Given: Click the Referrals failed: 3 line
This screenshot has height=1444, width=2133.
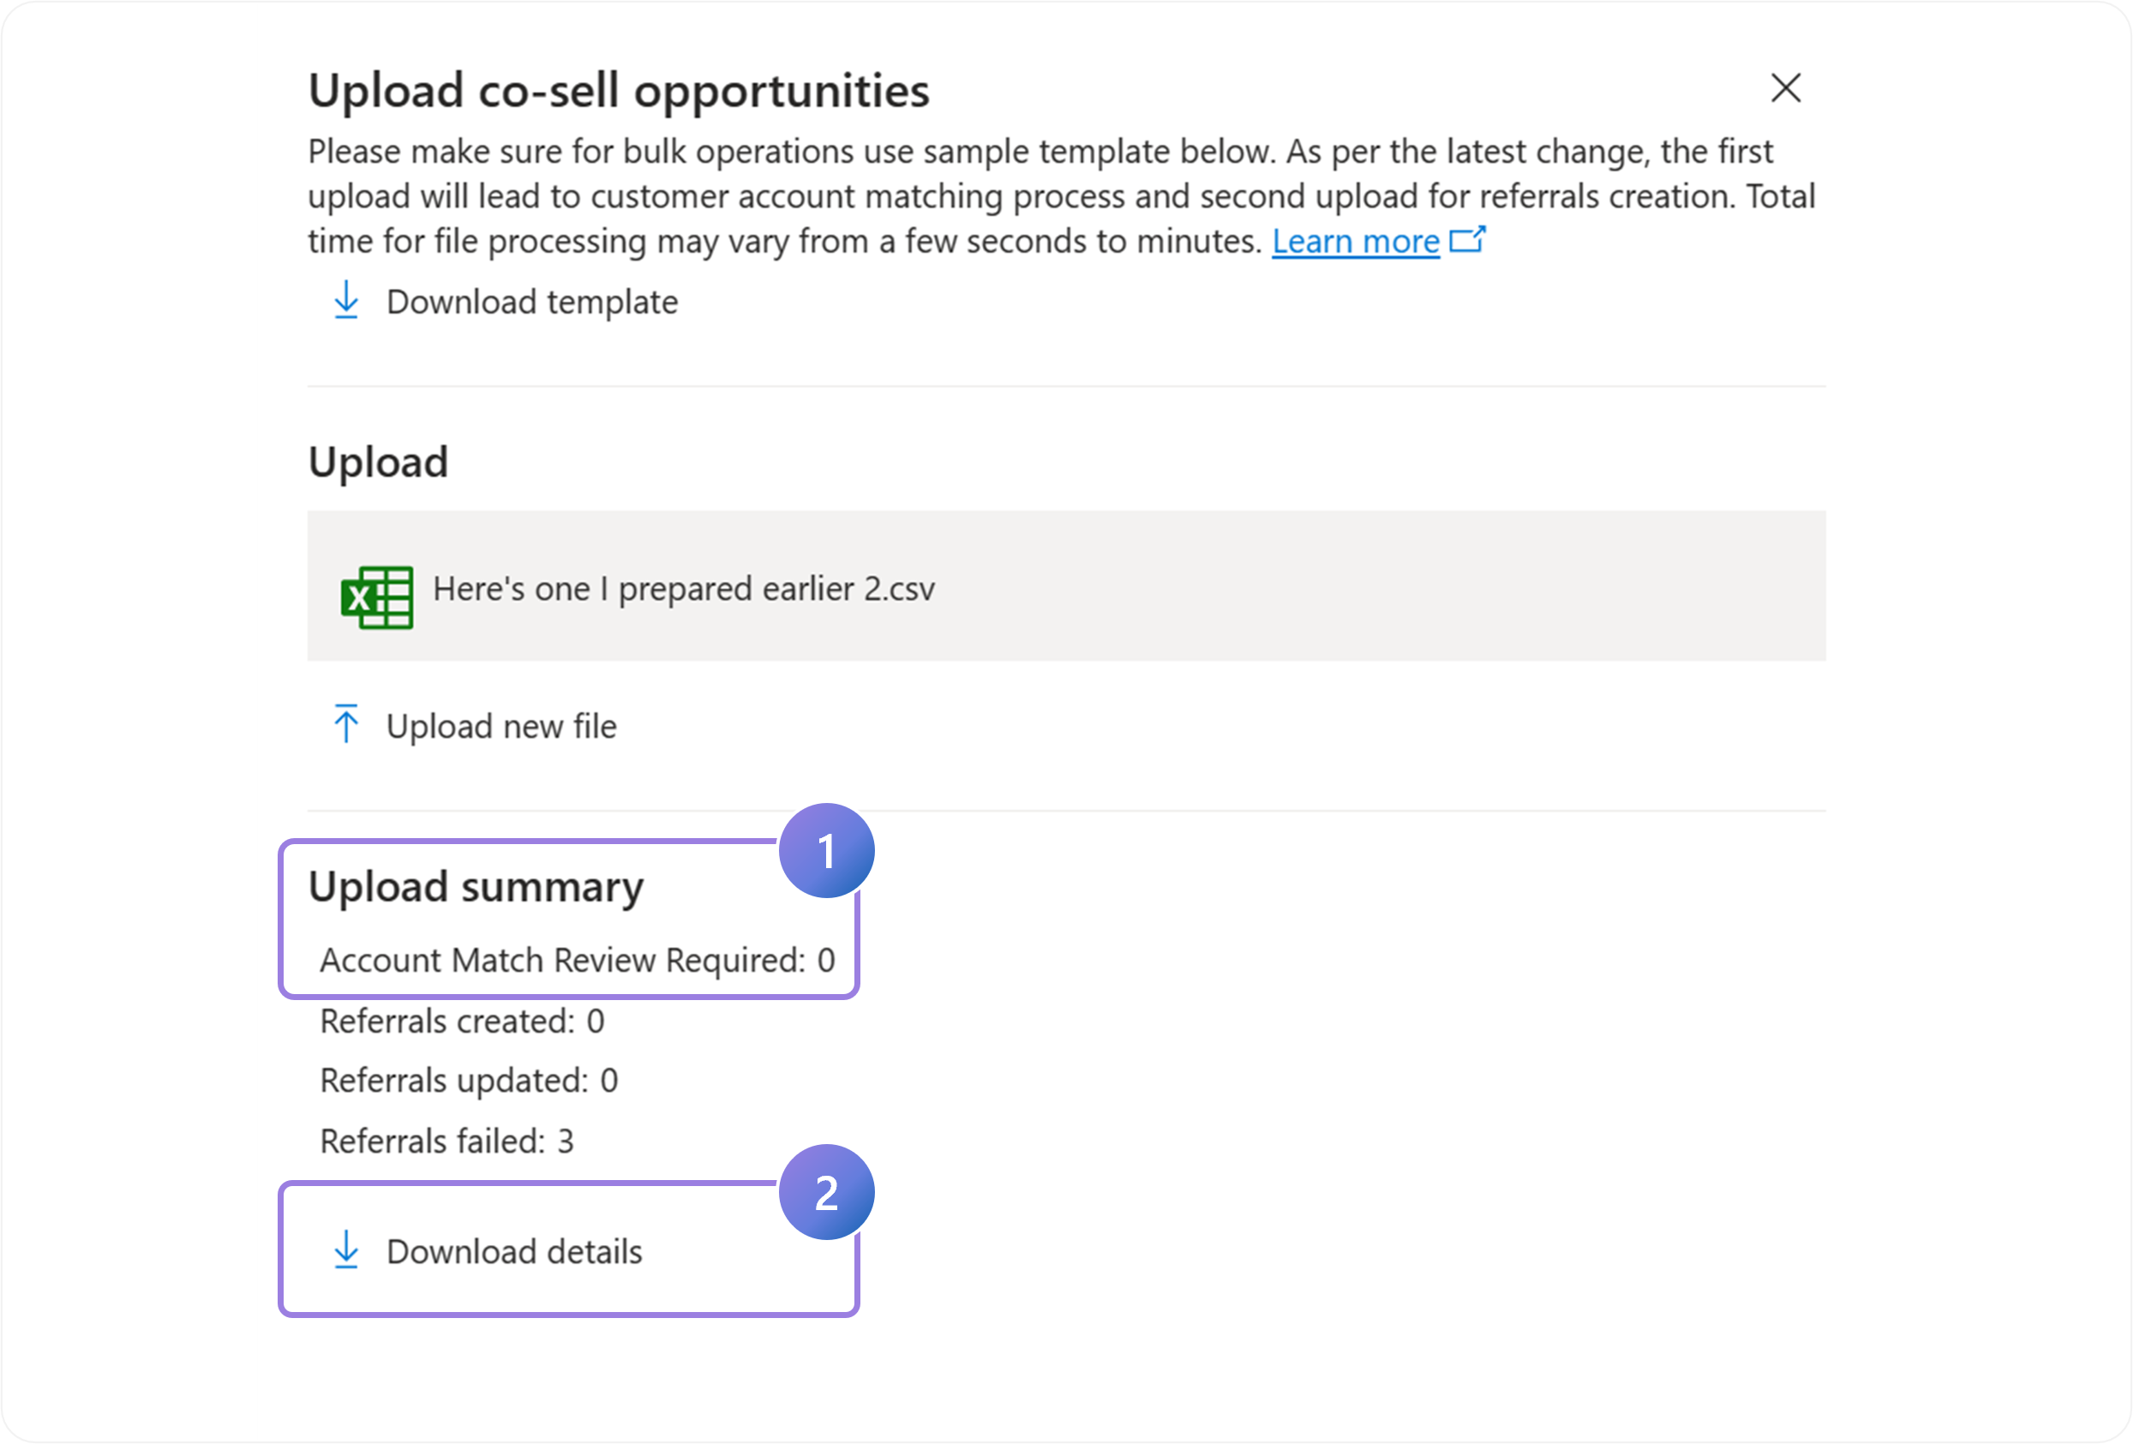Looking at the screenshot, I should click(447, 1141).
